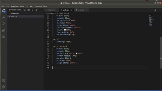Switch to the index.html tab
Image resolution: width=162 pixels, height=91 pixels.
tap(51, 10)
